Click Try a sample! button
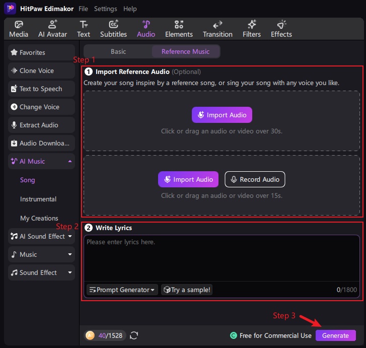Viewport: 366px width, 348px height. [x=187, y=290]
